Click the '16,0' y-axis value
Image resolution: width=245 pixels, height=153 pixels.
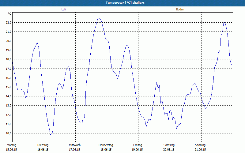(9, 78)
